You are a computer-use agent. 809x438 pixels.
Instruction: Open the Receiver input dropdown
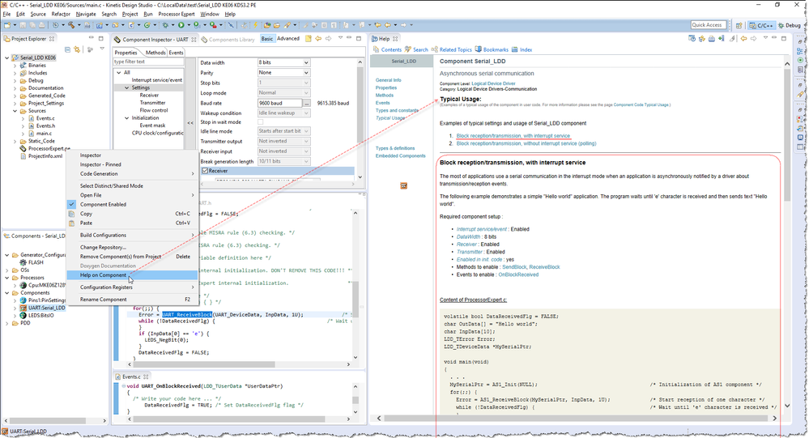click(283, 151)
